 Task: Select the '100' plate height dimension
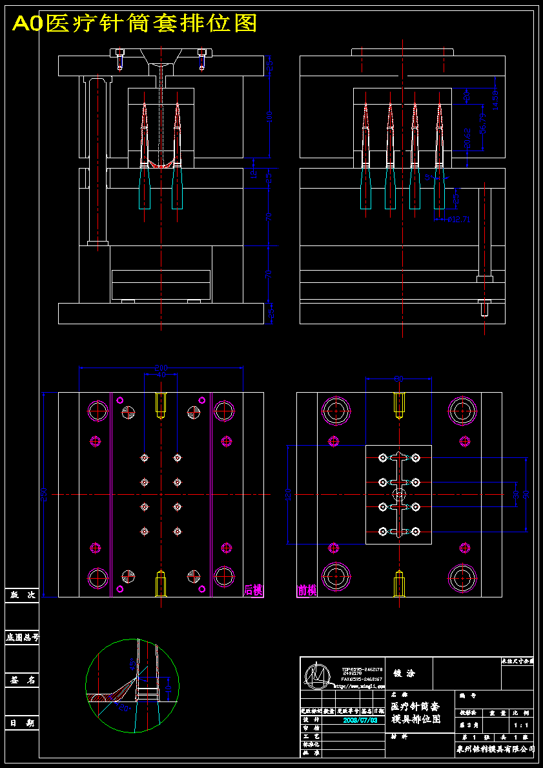click(x=269, y=118)
